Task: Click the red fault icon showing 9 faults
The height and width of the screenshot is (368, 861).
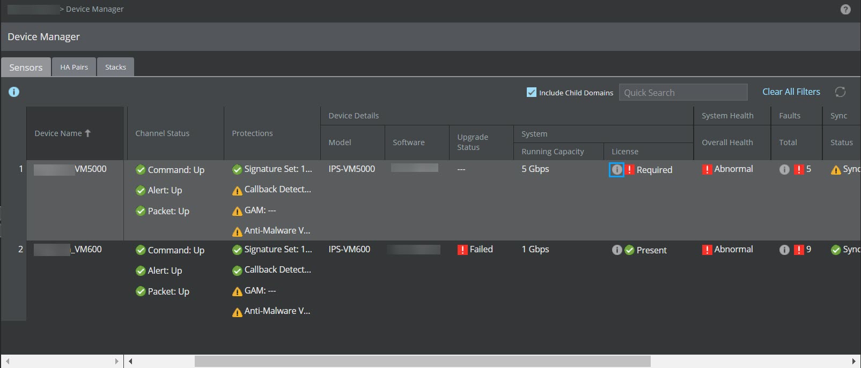Action: [799, 250]
